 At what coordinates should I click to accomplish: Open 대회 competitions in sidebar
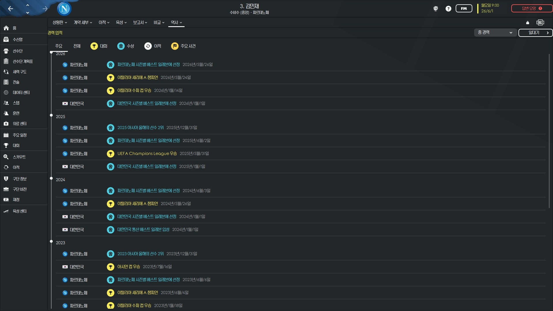(24, 145)
